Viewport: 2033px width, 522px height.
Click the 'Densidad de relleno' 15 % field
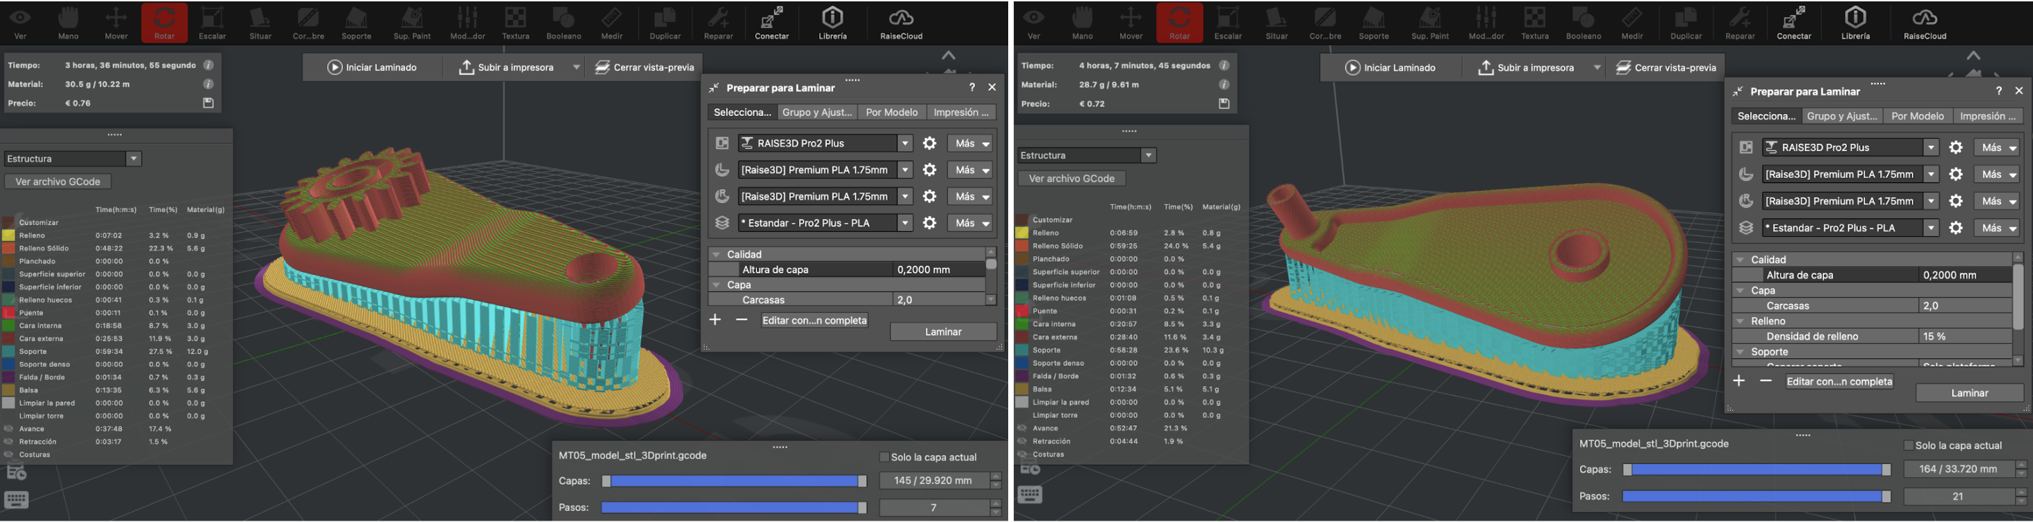pyautogui.click(x=1964, y=337)
